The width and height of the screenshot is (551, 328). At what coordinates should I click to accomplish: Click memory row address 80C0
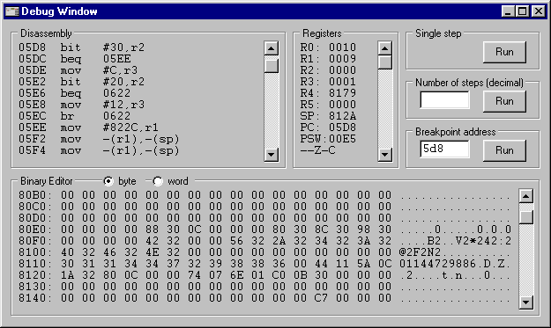coord(34,207)
